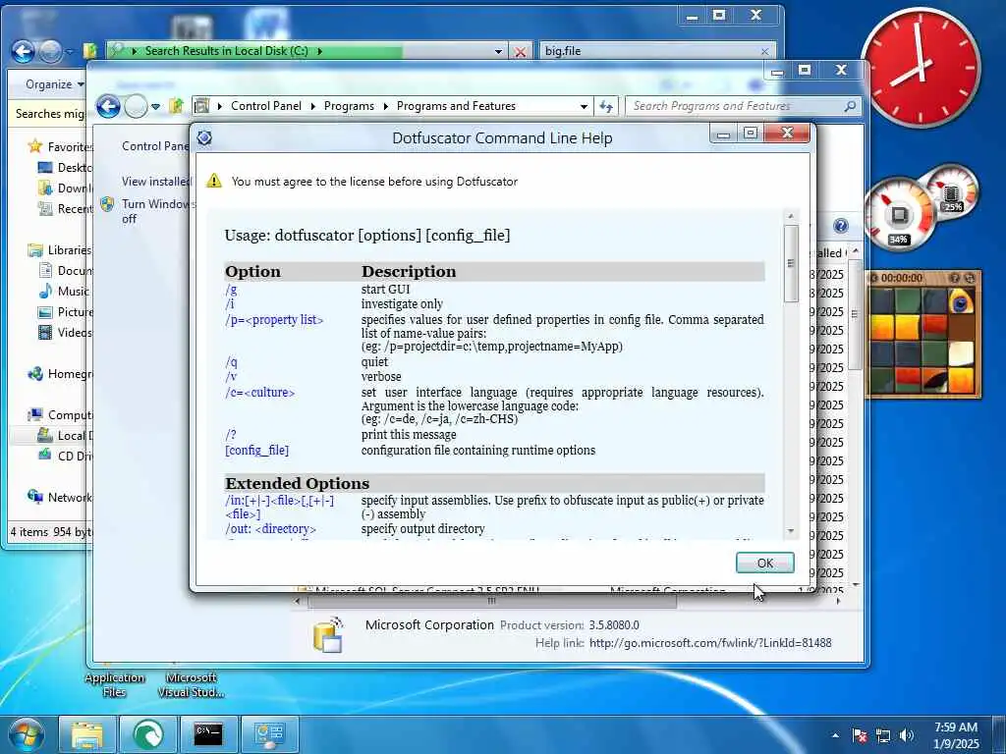
Task: Click the /g option text
Action: coord(231,290)
